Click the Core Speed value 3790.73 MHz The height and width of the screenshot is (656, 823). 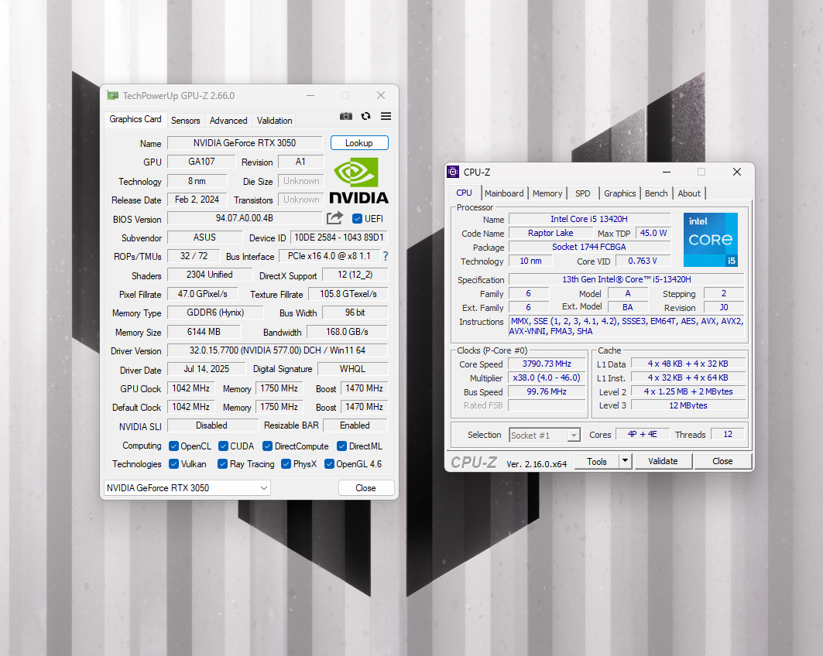pos(547,364)
